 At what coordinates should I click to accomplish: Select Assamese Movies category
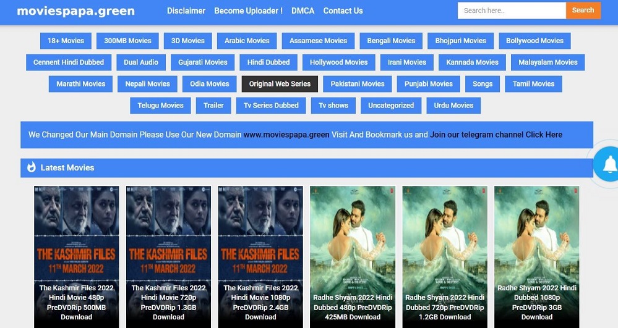click(318, 41)
